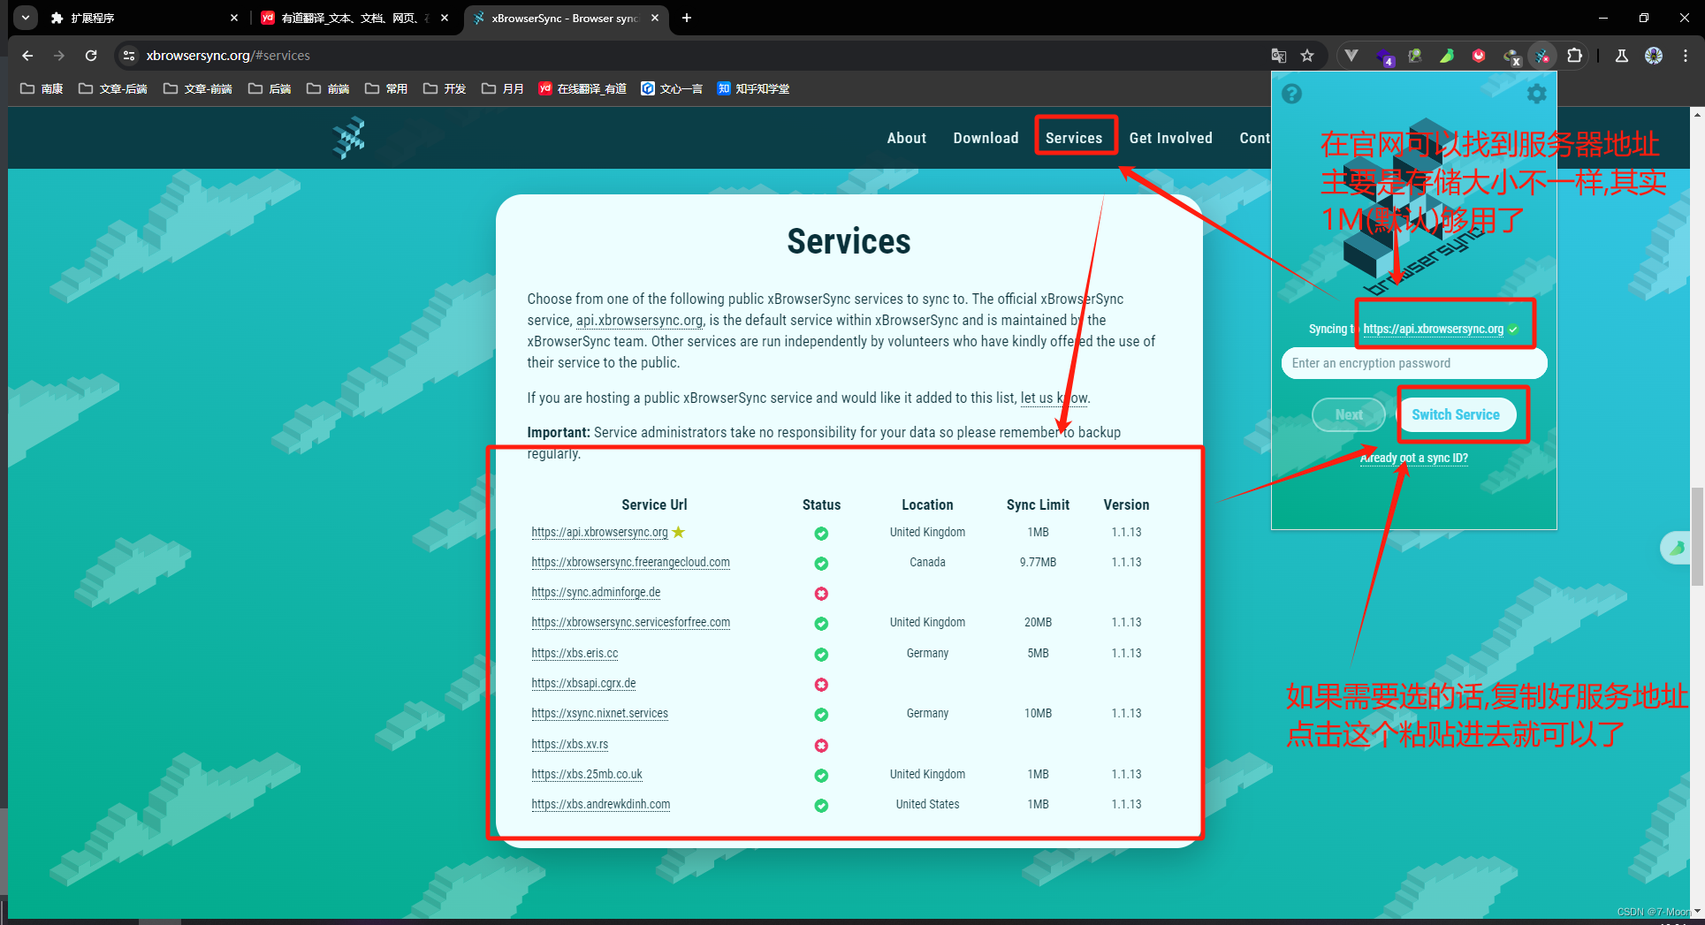Open the https://xbs.25mb.co.uk link
This screenshot has width=1705, height=925.
587,774
